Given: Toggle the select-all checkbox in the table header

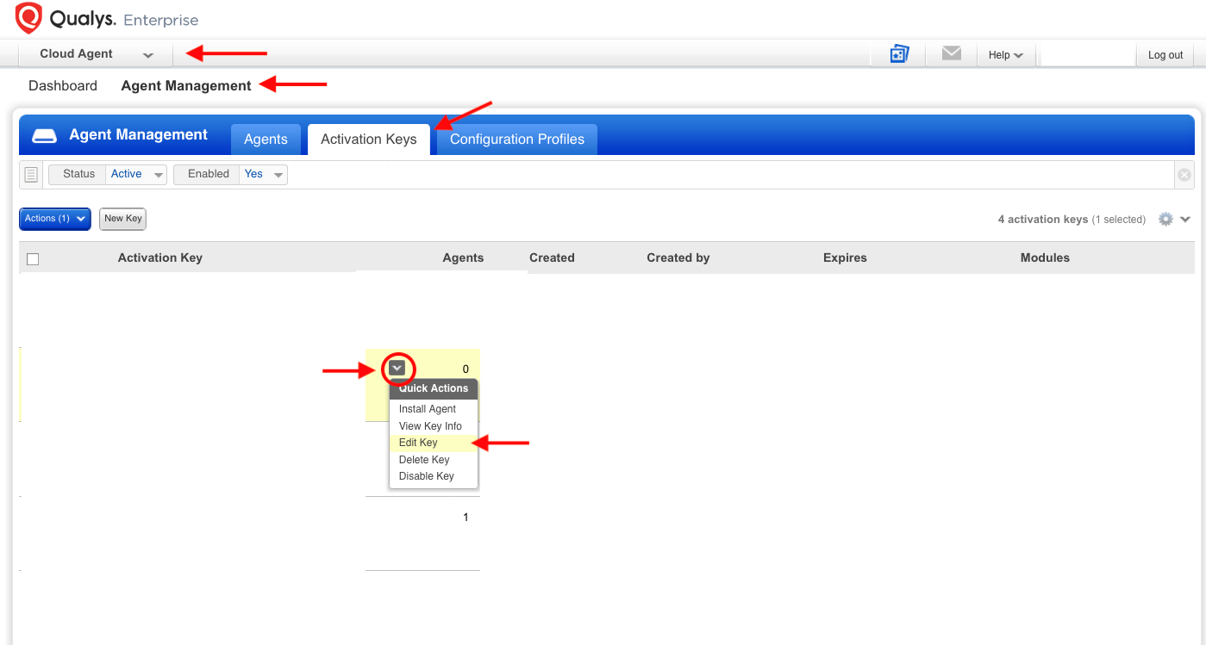Looking at the screenshot, I should click(x=33, y=258).
